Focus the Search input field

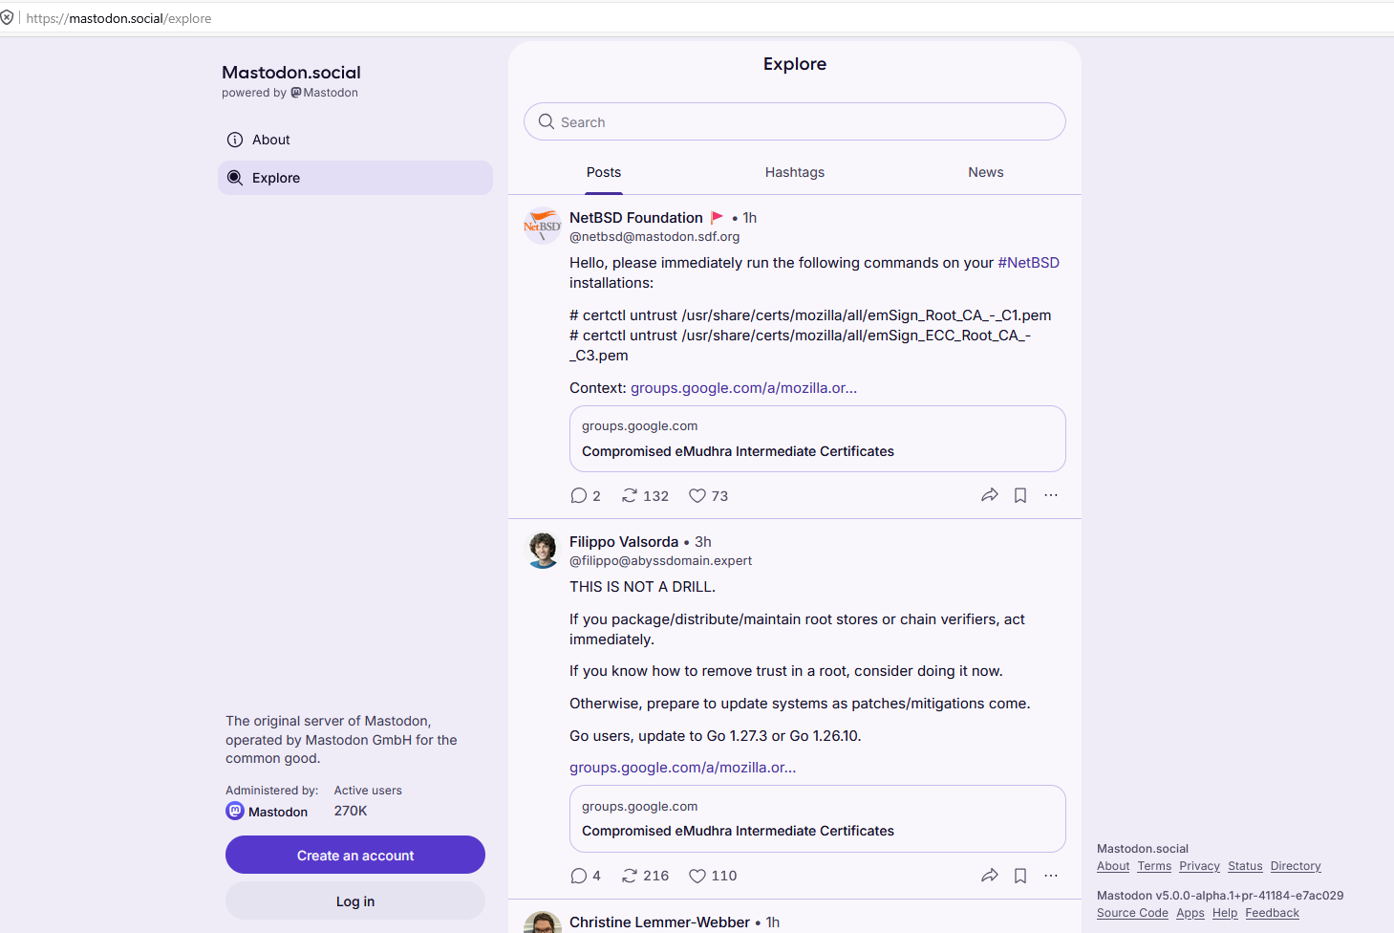pyautogui.click(x=795, y=121)
